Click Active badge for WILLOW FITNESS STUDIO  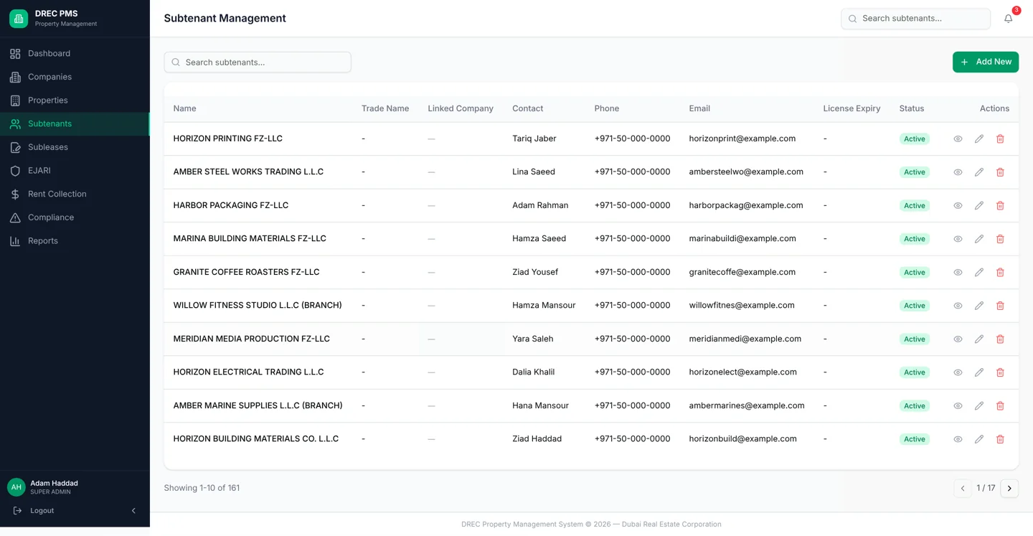coord(915,306)
